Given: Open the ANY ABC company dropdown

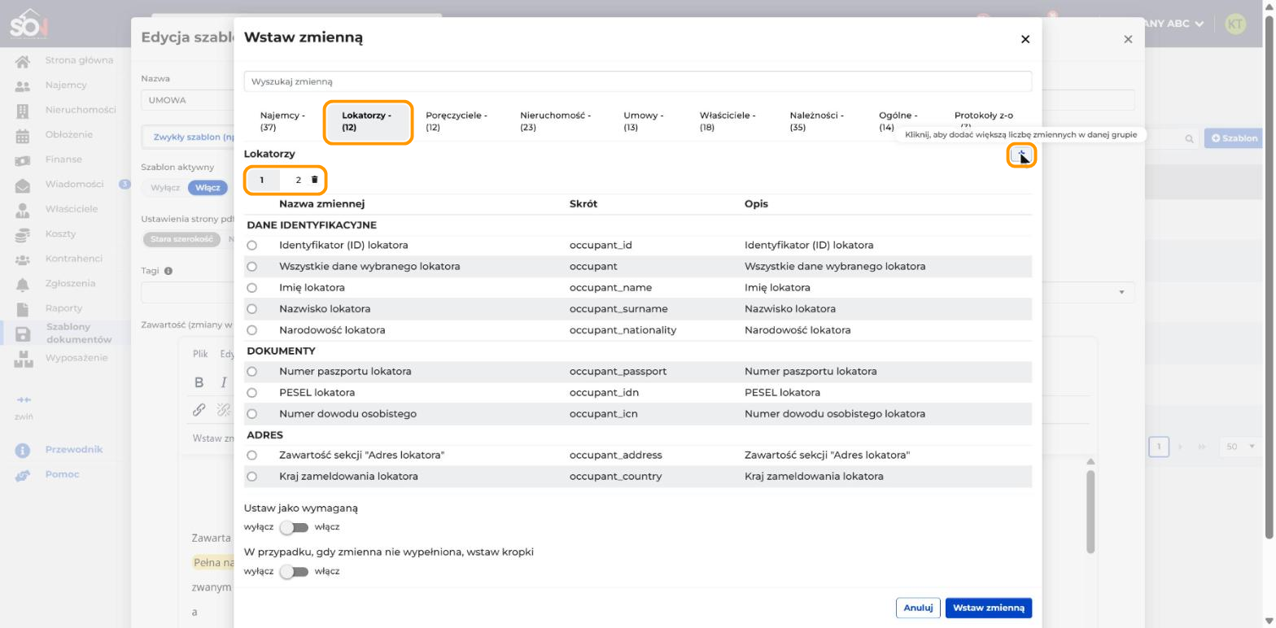Looking at the screenshot, I should [1173, 24].
